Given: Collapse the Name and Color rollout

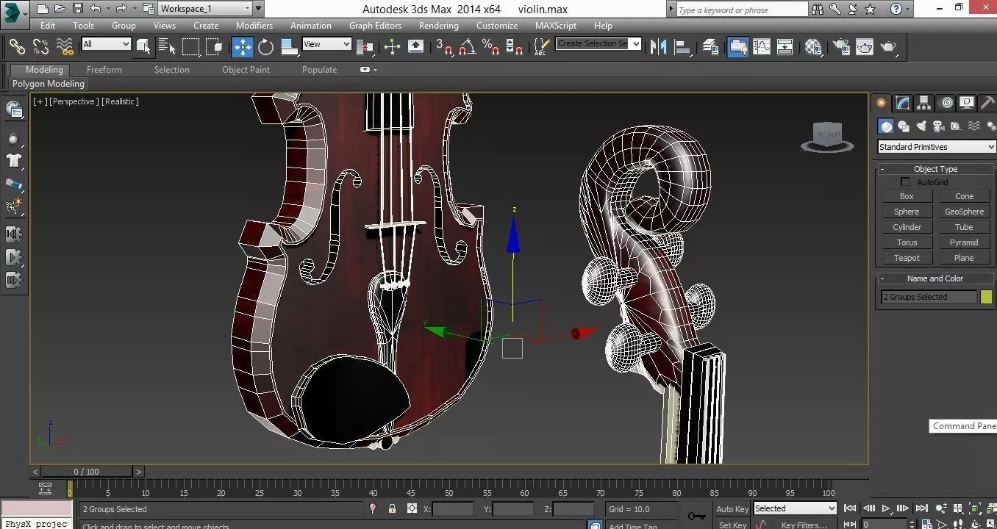Looking at the screenshot, I should pyautogui.click(x=935, y=278).
